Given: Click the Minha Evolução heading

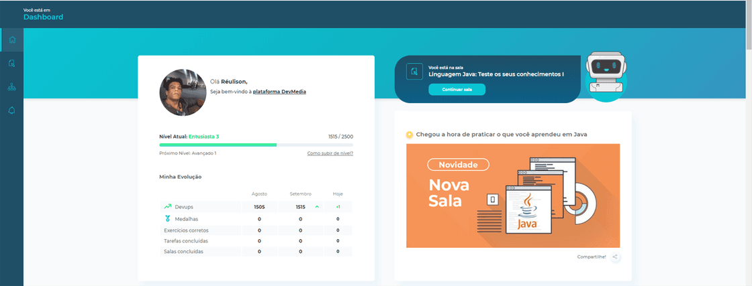Looking at the screenshot, I should coord(181,176).
